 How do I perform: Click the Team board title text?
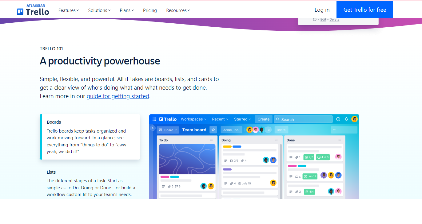(x=194, y=130)
